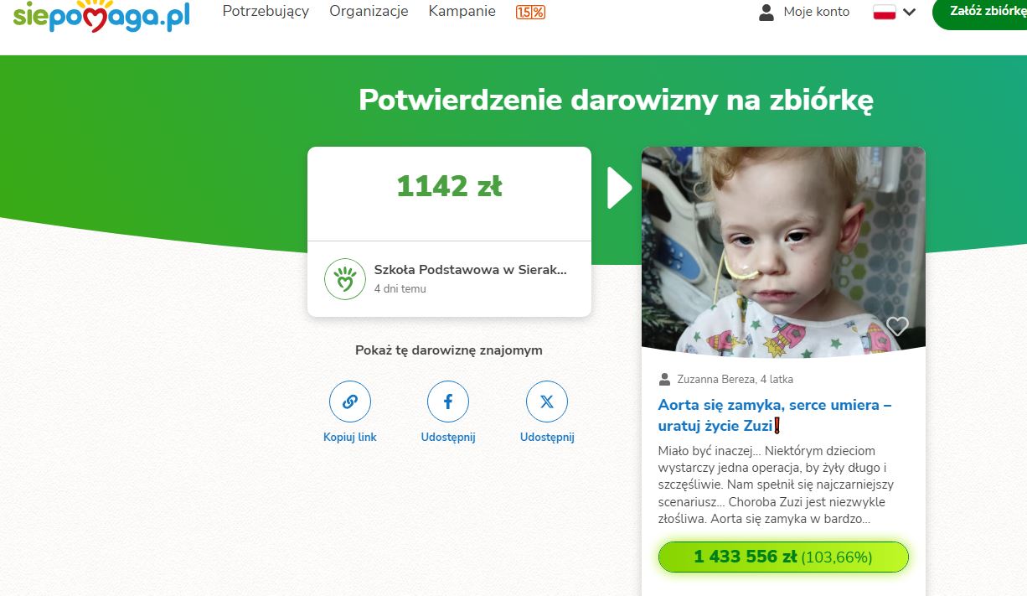
Task: Open account via the person icon
Action: (x=766, y=12)
